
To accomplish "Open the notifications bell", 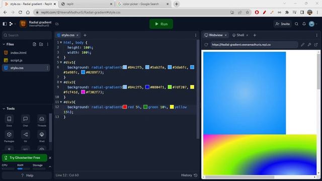I will click(x=304, y=24).
